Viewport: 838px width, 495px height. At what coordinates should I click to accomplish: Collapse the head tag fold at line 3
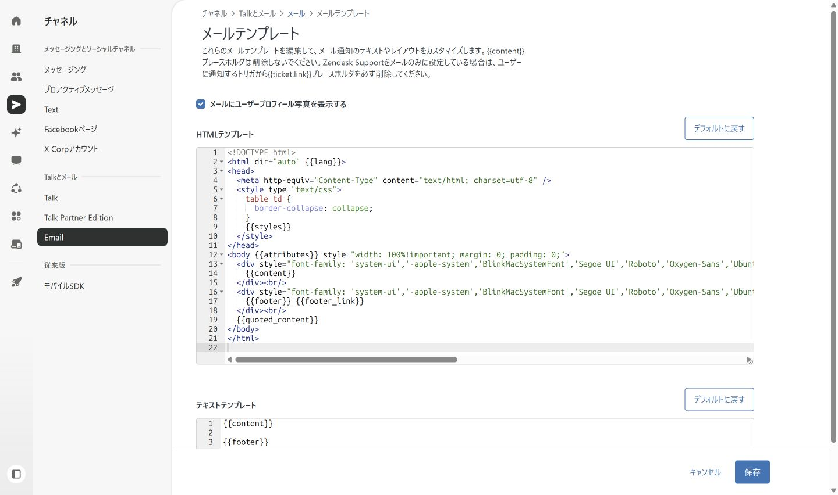(x=222, y=171)
